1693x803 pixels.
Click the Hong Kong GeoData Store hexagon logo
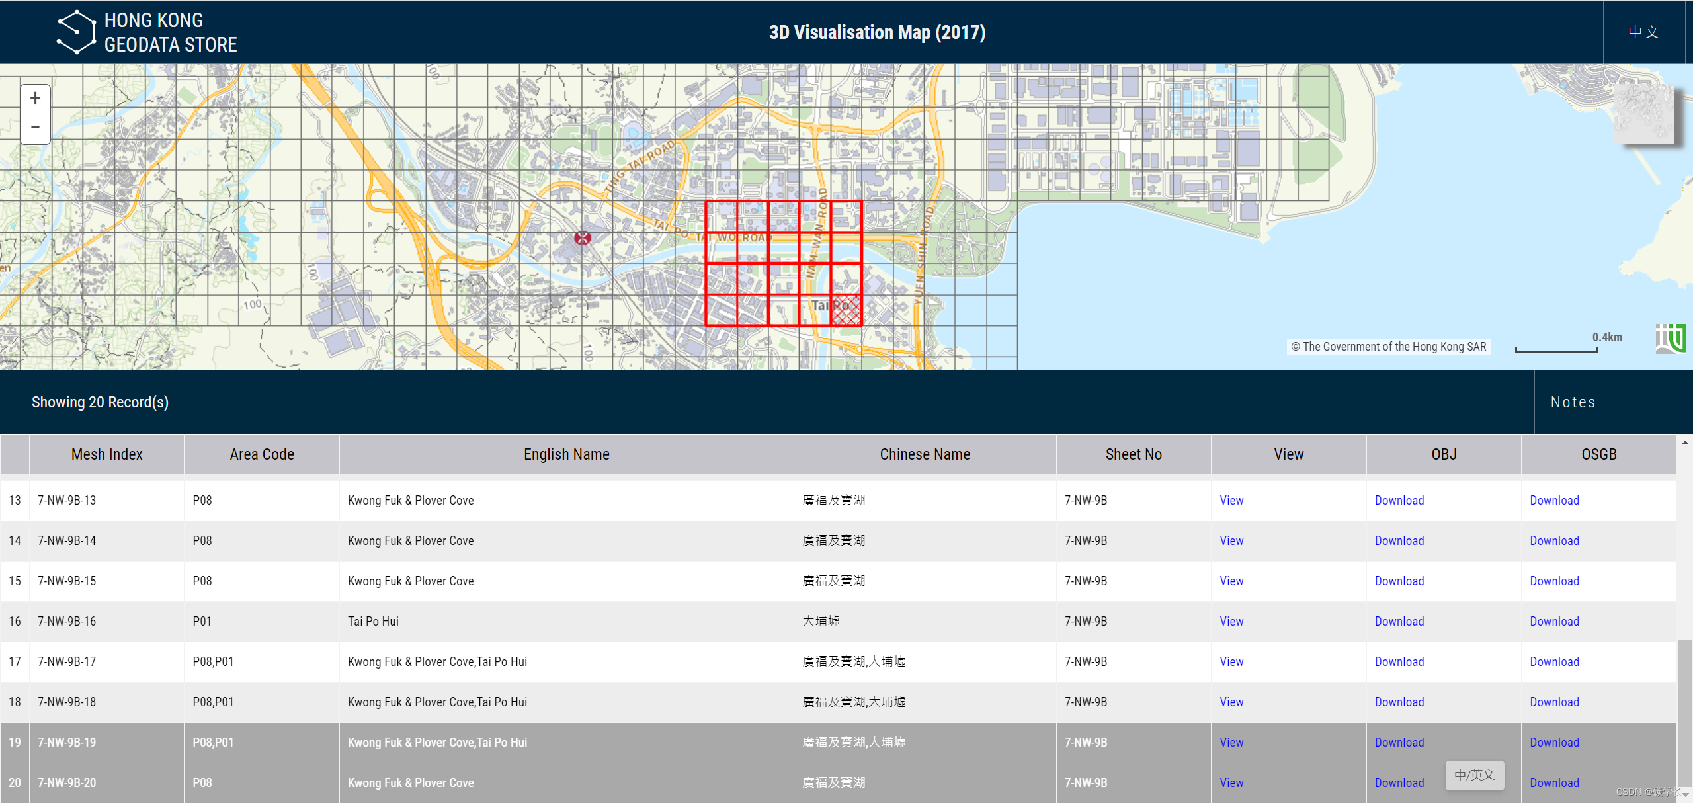tap(75, 30)
